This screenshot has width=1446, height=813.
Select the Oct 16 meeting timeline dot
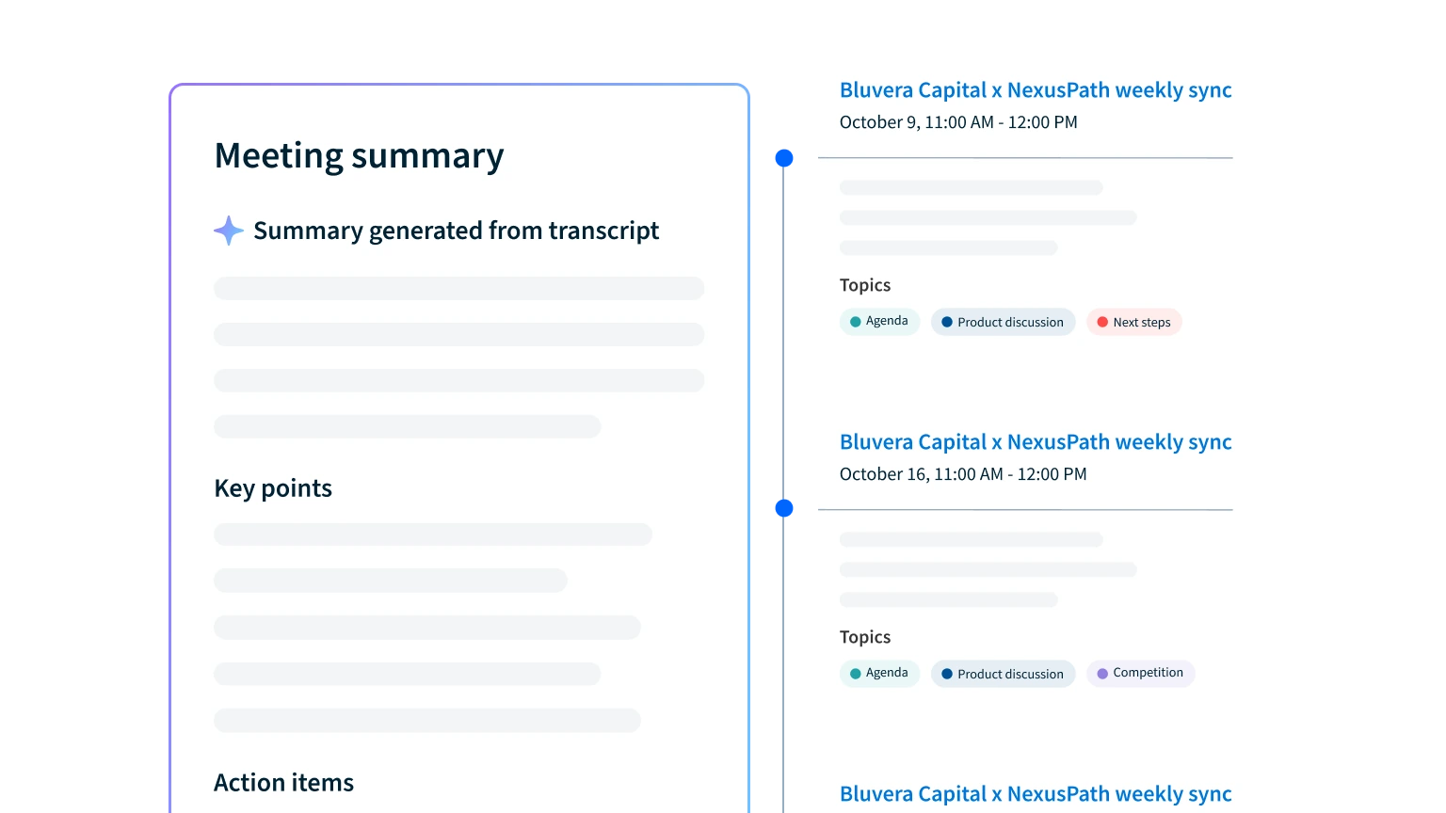tap(784, 509)
